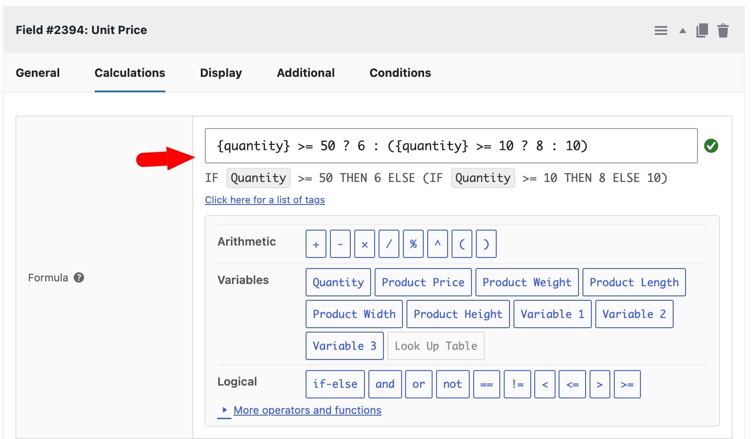Insert the Product Price variable
This screenshot has height=439, width=751.
click(423, 282)
